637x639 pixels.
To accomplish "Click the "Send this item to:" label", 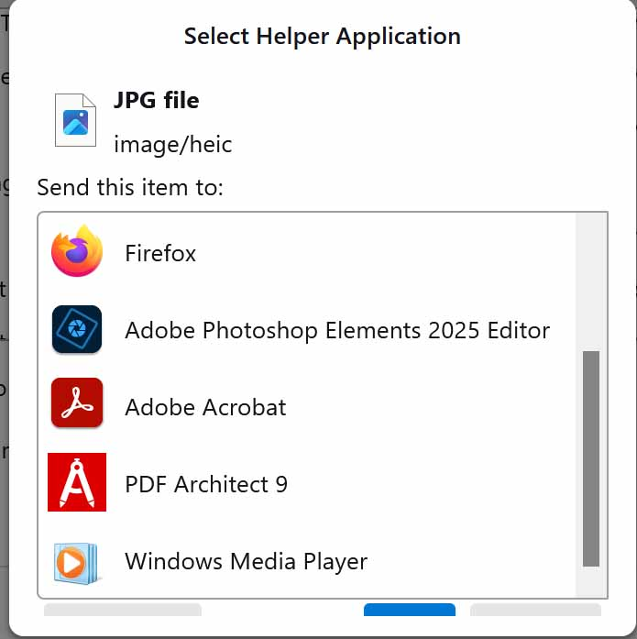I will tap(130, 188).
